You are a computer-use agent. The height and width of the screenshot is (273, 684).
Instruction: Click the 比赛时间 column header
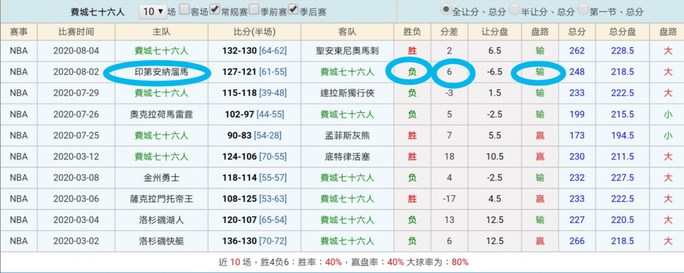click(77, 32)
